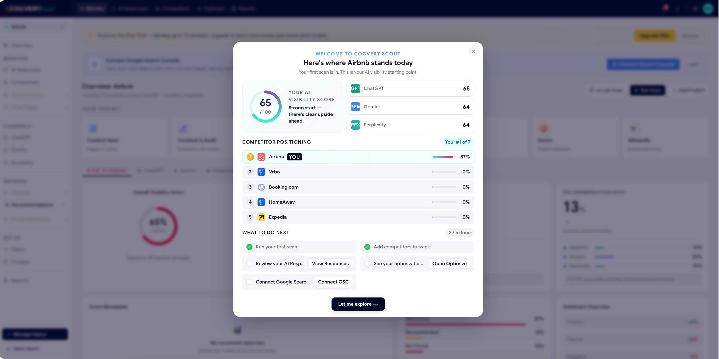Viewport: 719px width, 359px height.
Task: Click the ChatGPT GPT icon
Action: (355, 88)
